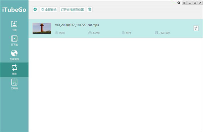The image size is (203, 132).
Task: Open the 已转换 (Converted) sidebar section
Action: point(14,84)
